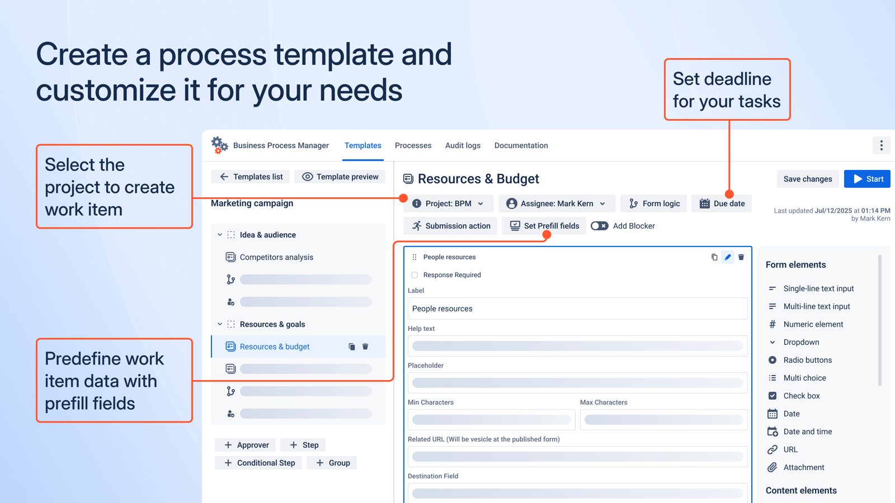
Task: Switch to the Processes tab
Action: (x=413, y=145)
